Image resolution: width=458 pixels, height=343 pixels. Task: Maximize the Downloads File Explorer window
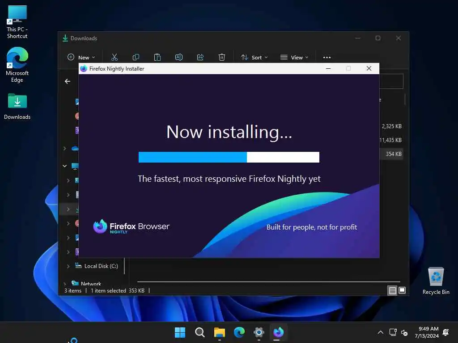[377, 38]
